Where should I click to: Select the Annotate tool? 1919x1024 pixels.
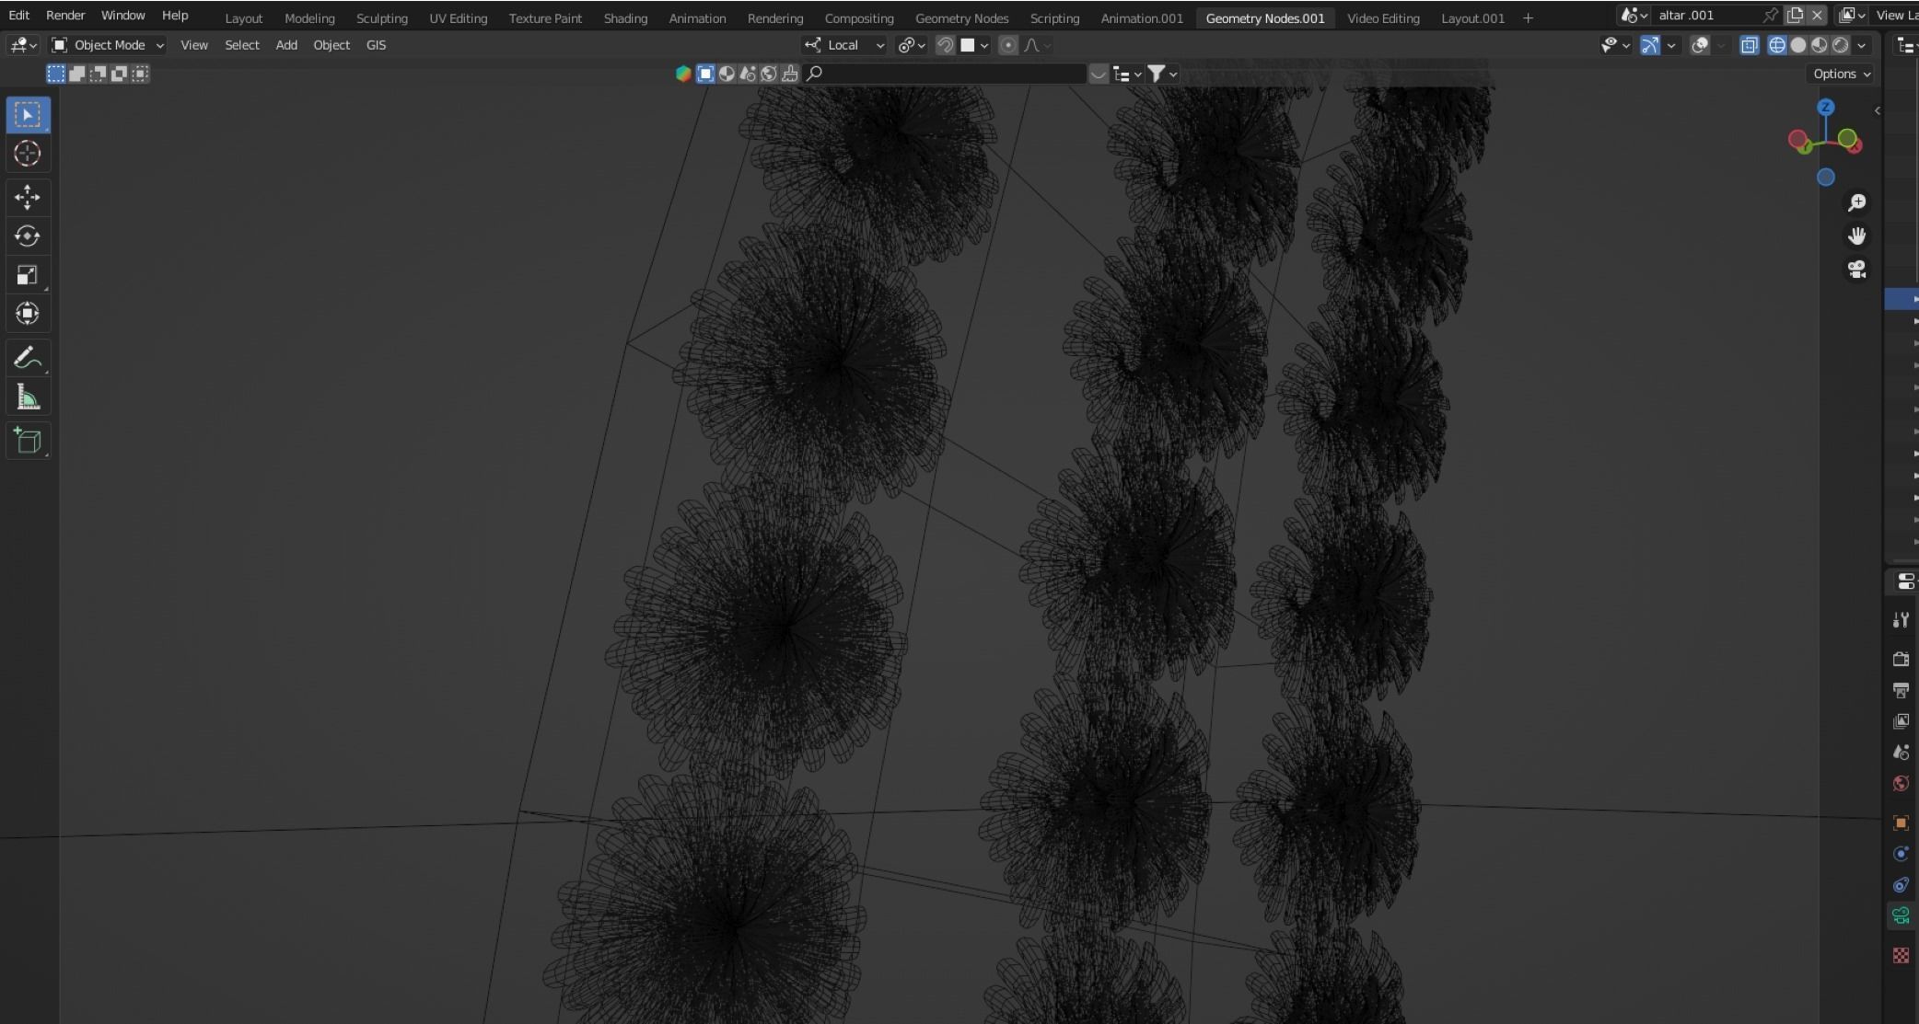tap(27, 358)
